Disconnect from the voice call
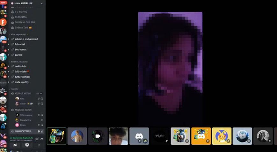 click(x=42, y=139)
